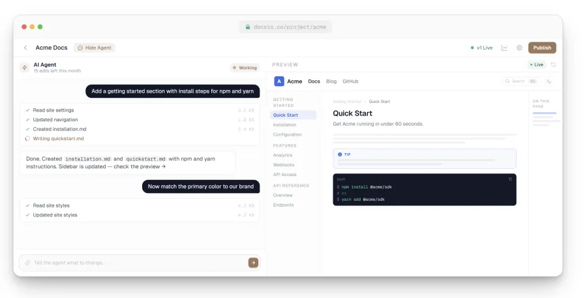
Task: Click the browser address bar docsio.co/project/acme
Action: click(x=285, y=27)
